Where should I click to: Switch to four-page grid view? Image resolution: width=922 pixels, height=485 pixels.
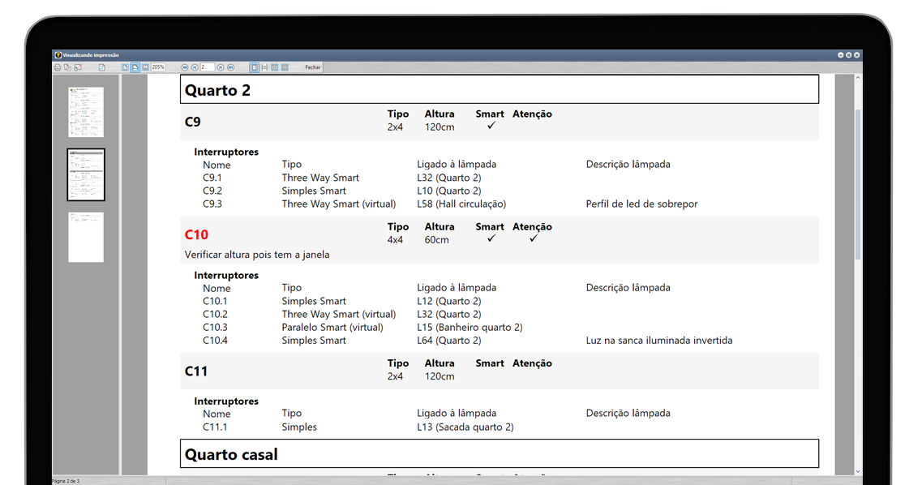285,67
